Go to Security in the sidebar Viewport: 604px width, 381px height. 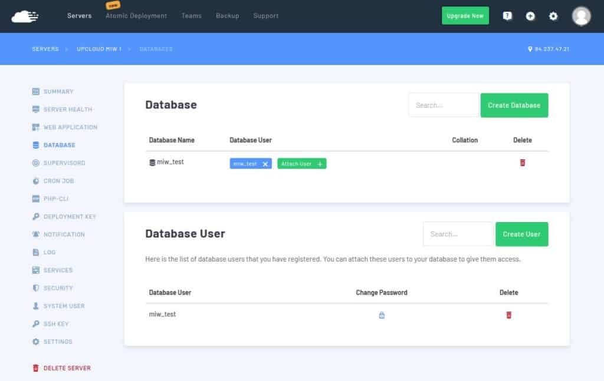click(58, 288)
